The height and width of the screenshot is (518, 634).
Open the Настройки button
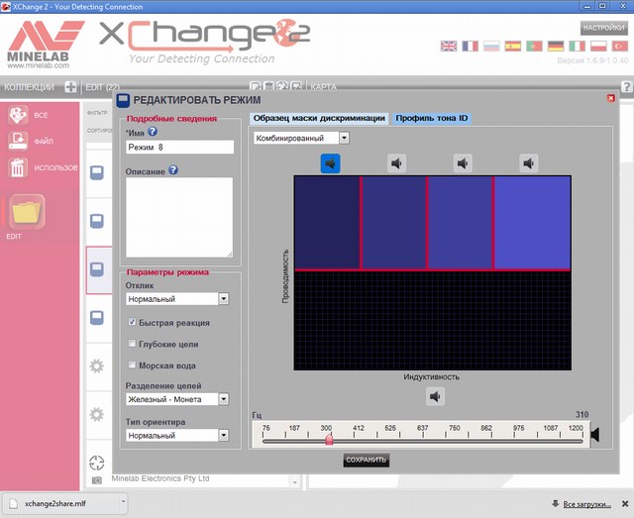(x=602, y=28)
